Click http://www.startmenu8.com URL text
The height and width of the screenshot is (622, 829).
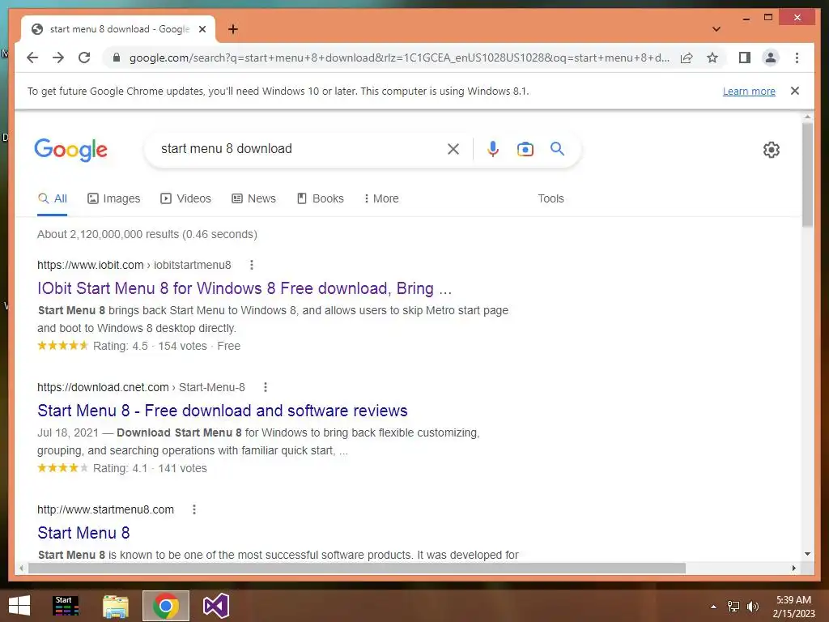(x=105, y=509)
